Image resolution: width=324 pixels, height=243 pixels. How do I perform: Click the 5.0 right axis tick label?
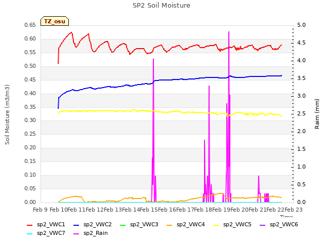[301, 25]
